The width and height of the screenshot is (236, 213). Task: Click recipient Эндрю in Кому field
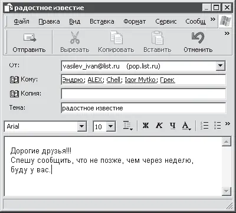click(x=73, y=80)
